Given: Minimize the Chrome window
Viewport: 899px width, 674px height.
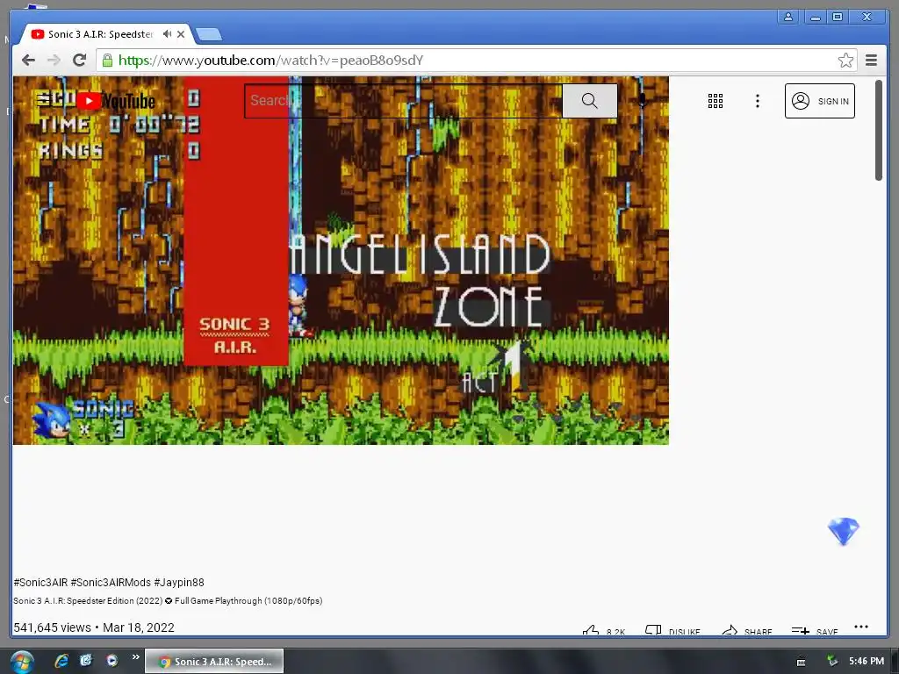Looking at the screenshot, I should coord(815,18).
